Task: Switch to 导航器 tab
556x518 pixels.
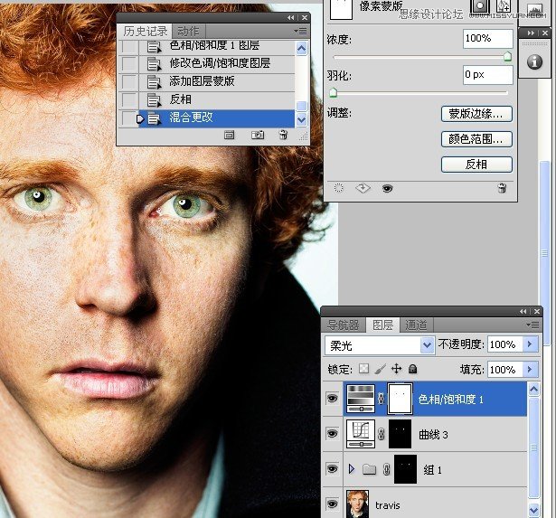Action: pos(344,325)
